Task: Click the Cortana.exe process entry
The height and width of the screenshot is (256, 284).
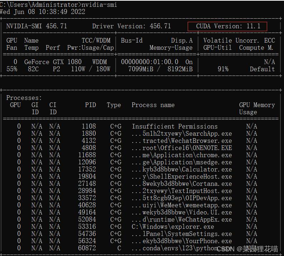Action: tap(182, 184)
